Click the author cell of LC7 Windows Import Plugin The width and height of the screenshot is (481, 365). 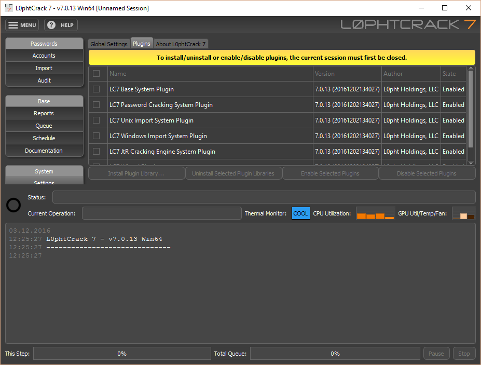pyautogui.click(x=411, y=136)
